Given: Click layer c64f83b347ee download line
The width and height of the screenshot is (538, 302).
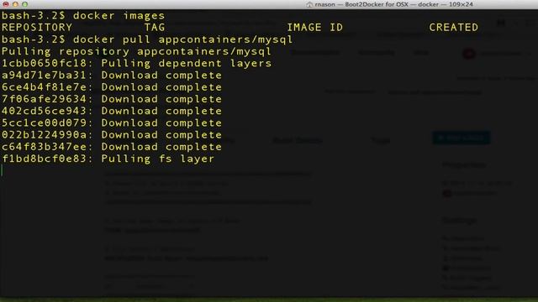Looking at the screenshot, I should pyautogui.click(x=112, y=147).
